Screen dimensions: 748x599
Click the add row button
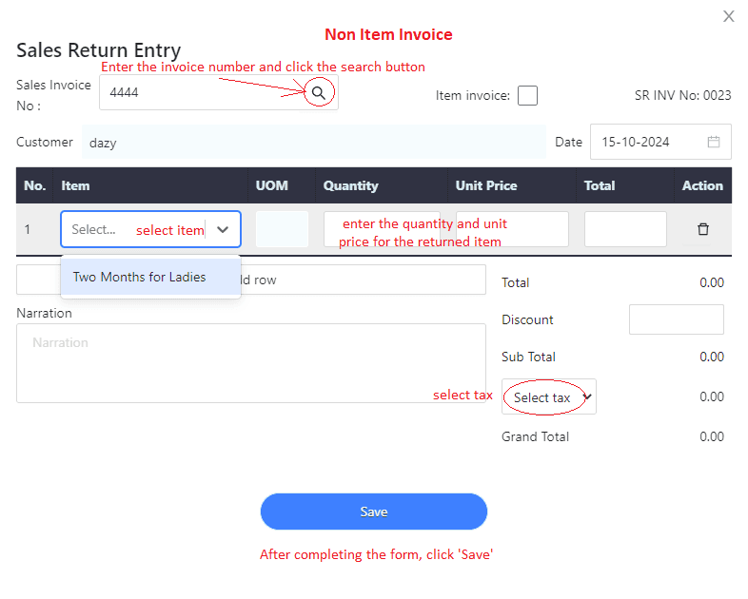pos(251,280)
